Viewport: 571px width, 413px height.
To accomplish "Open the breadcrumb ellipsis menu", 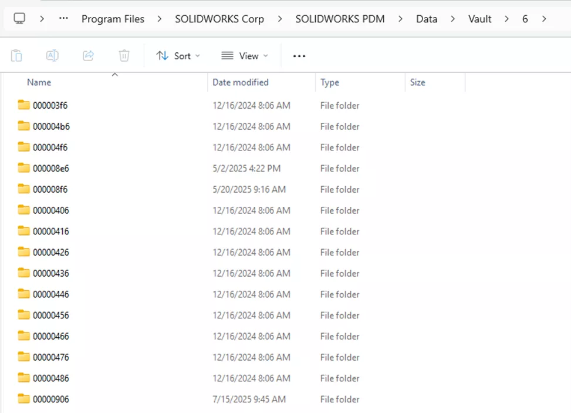I will point(63,18).
